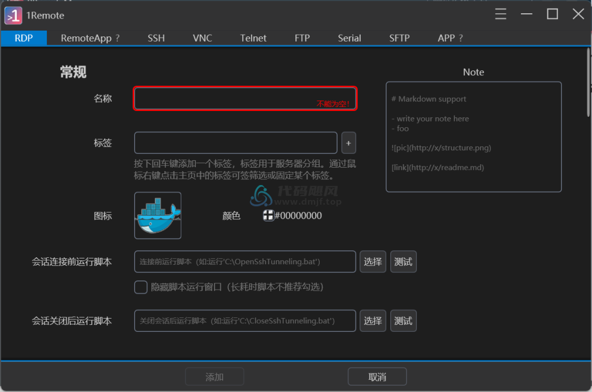Screen dimensions: 592x392
Task: Open the hamburger menu in title bar
Action: coord(501,14)
